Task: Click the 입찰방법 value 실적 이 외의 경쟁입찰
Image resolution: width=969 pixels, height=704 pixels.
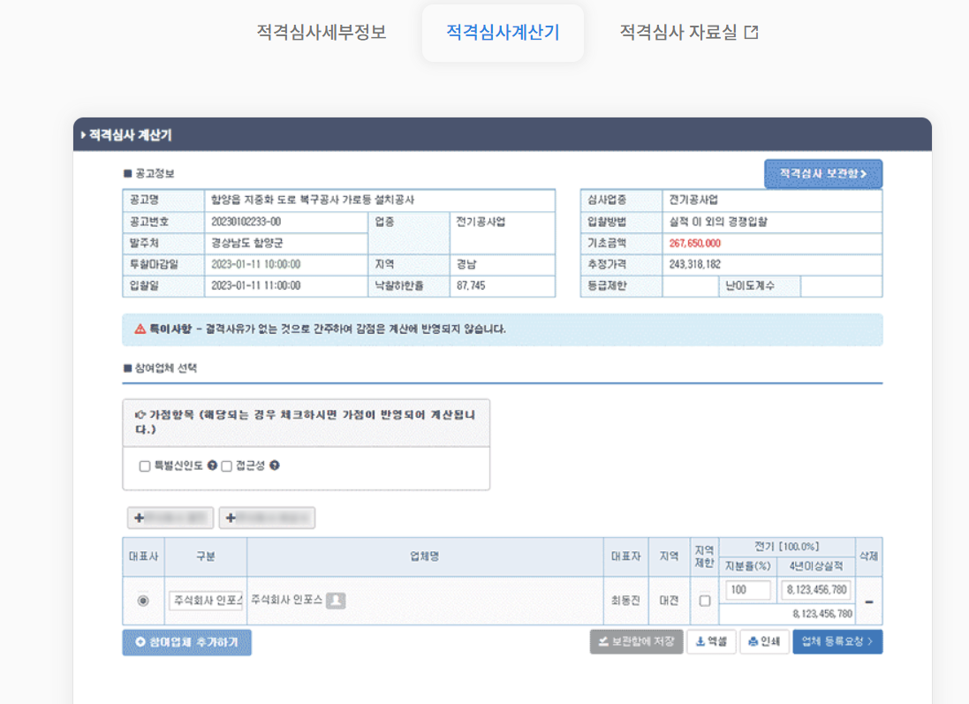Action: [718, 222]
